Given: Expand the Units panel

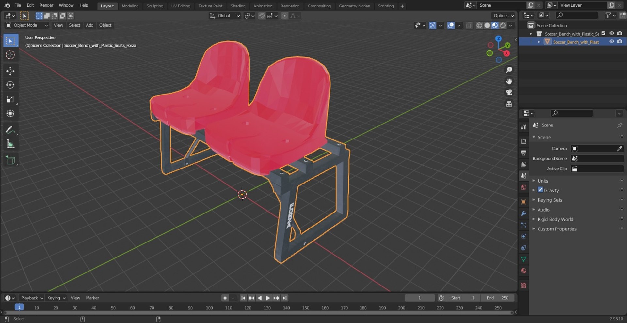Looking at the screenshot, I should [543, 181].
